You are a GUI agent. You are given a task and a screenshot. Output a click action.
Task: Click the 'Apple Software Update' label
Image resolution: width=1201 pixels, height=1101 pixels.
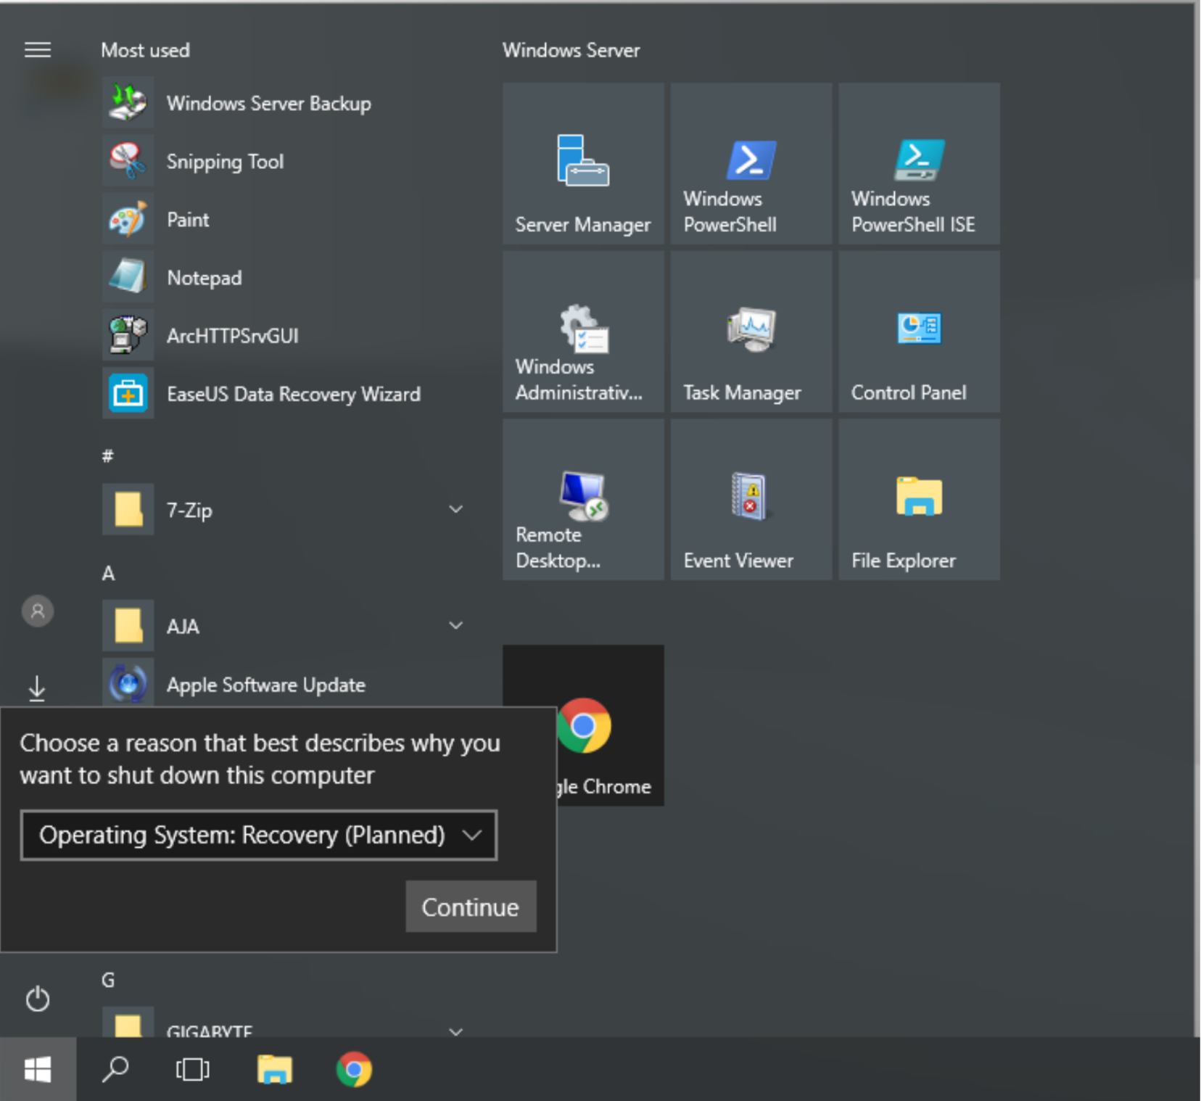pos(266,685)
